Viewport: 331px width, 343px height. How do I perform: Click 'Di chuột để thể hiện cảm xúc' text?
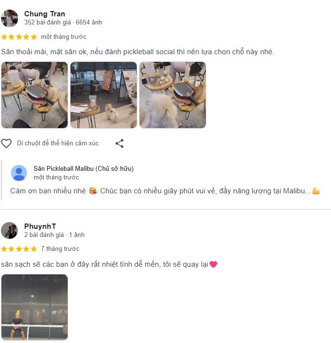pos(58,143)
